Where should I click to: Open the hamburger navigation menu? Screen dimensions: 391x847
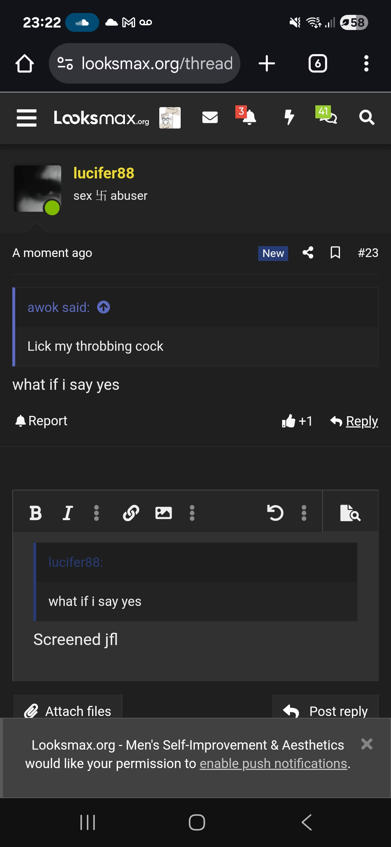(26, 118)
